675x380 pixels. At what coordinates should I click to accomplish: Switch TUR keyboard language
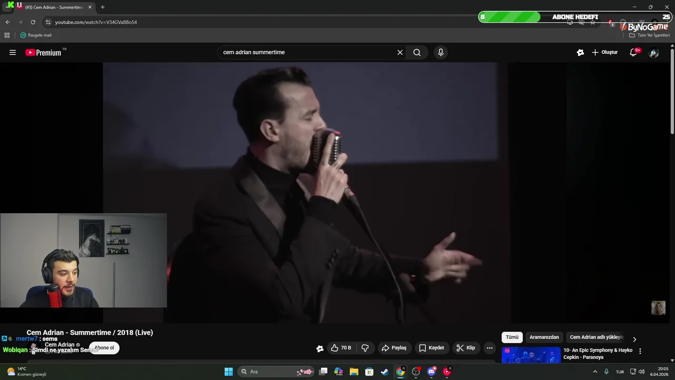tap(620, 372)
